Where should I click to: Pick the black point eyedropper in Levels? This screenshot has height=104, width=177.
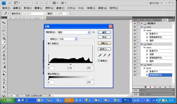point(100,55)
